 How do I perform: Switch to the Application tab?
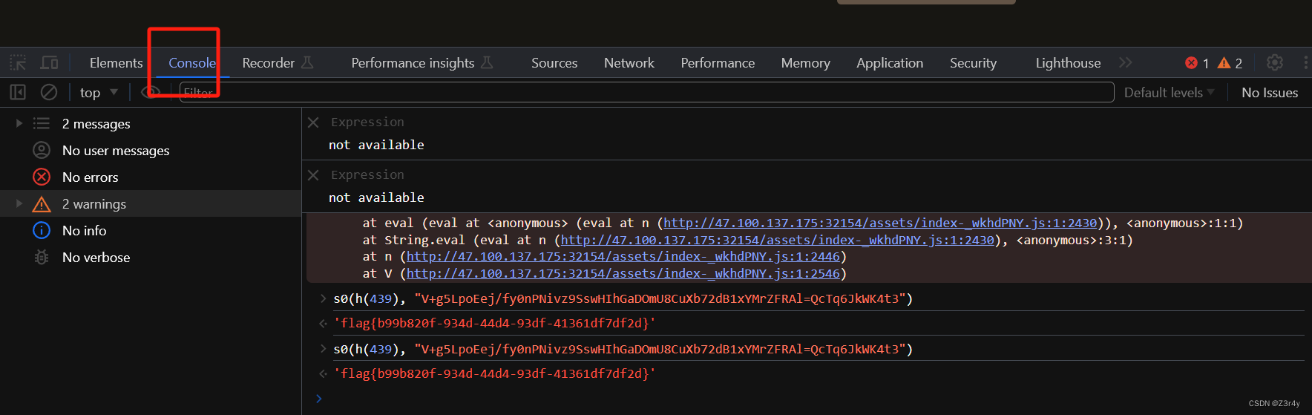point(890,63)
